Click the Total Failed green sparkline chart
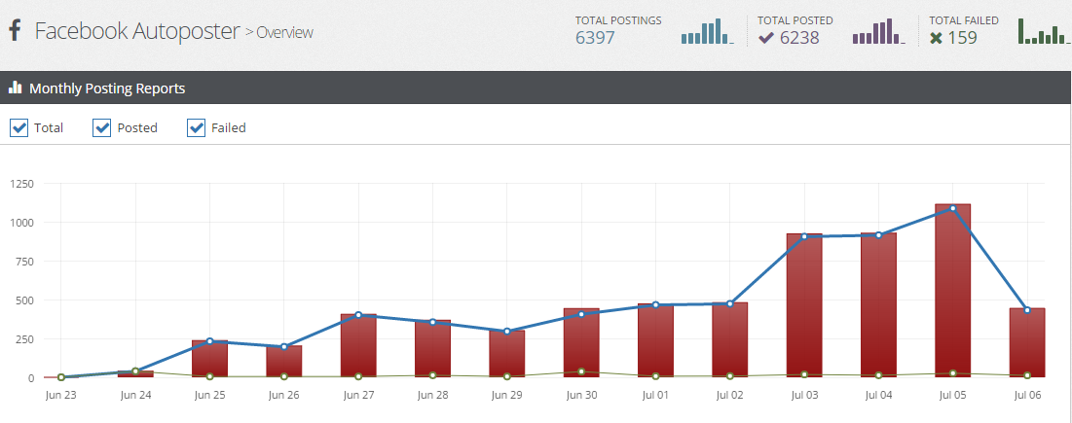Screen dimensions: 1072x423 tap(1044, 32)
